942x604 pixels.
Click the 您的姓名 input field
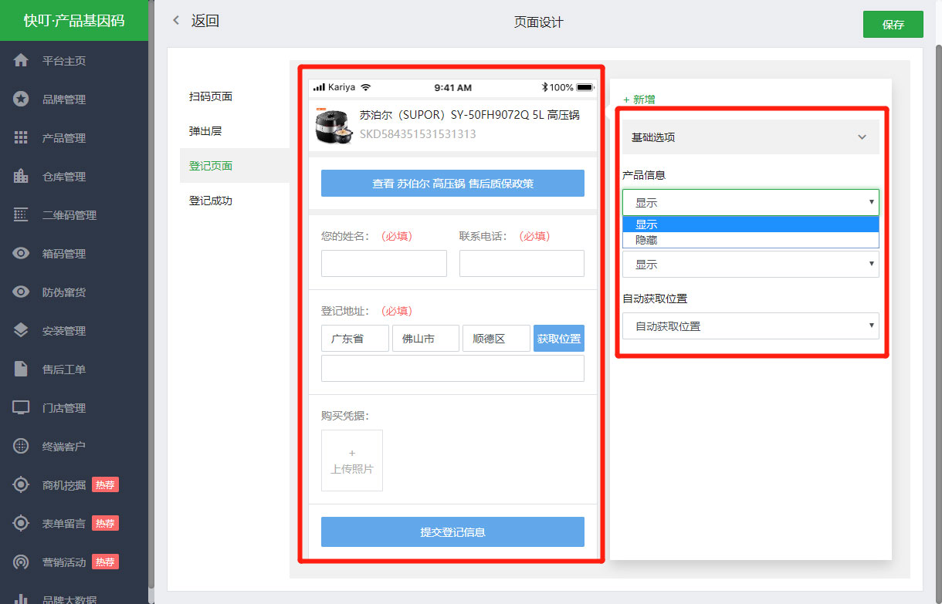[384, 263]
